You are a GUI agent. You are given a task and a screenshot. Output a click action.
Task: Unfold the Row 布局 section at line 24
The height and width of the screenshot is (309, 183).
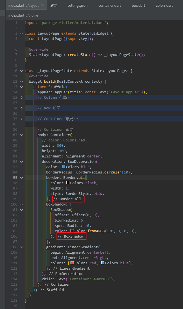point(22,108)
